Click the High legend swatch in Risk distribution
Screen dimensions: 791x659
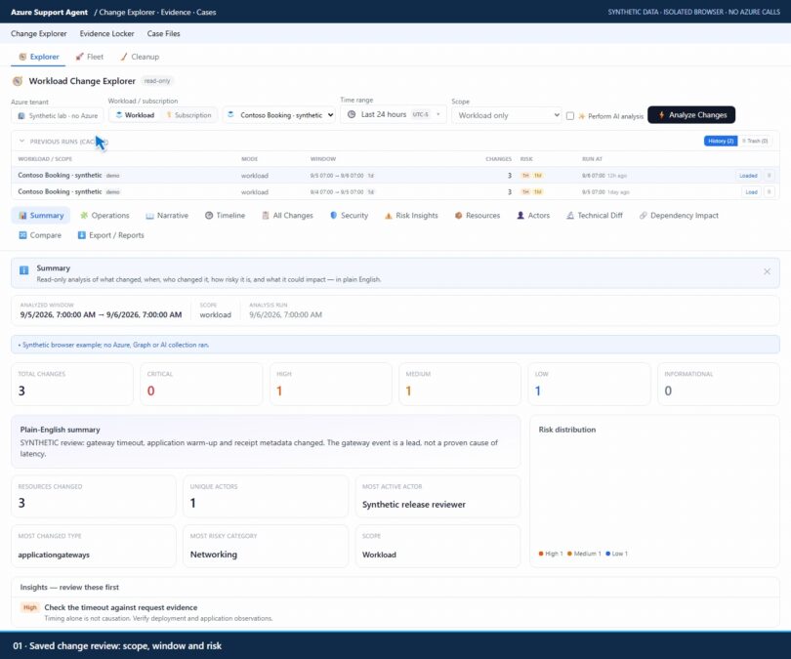click(x=541, y=554)
